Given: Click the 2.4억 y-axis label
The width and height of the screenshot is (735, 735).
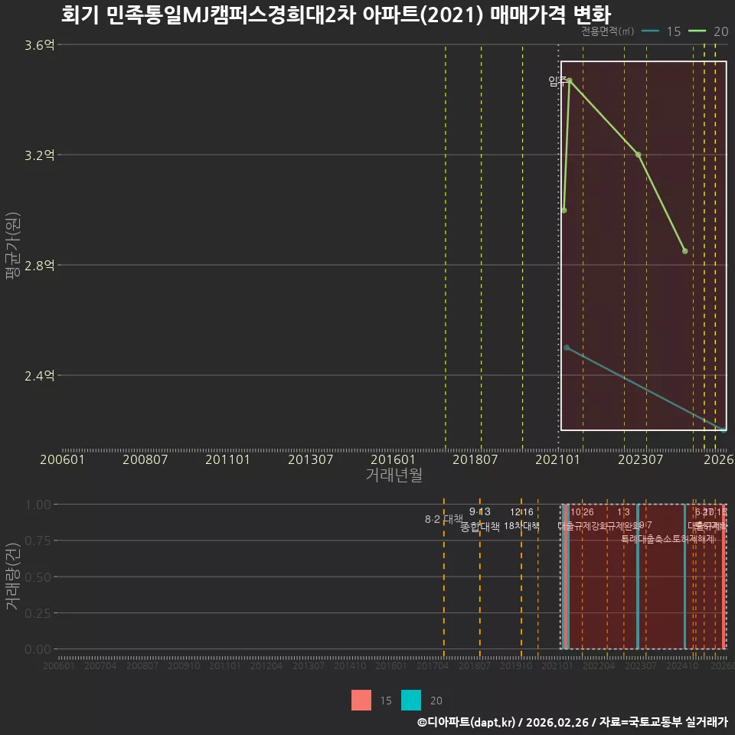Looking at the screenshot, I should click(40, 375).
